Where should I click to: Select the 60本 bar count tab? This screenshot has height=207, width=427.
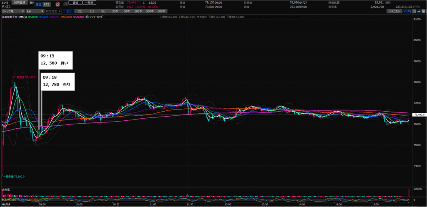(x=126, y=11)
